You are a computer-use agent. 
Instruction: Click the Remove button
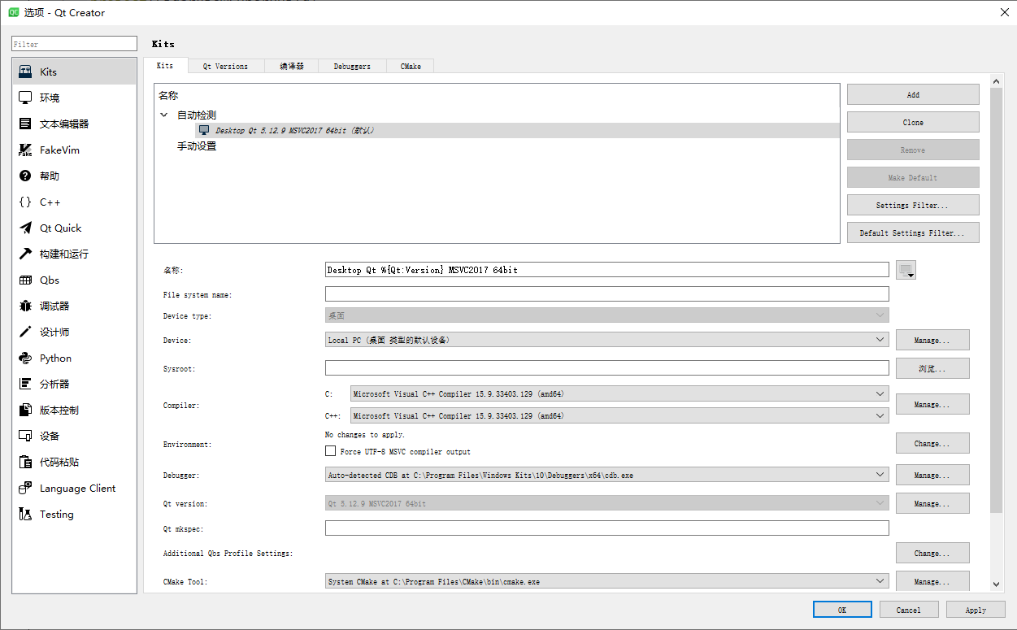[x=913, y=150]
